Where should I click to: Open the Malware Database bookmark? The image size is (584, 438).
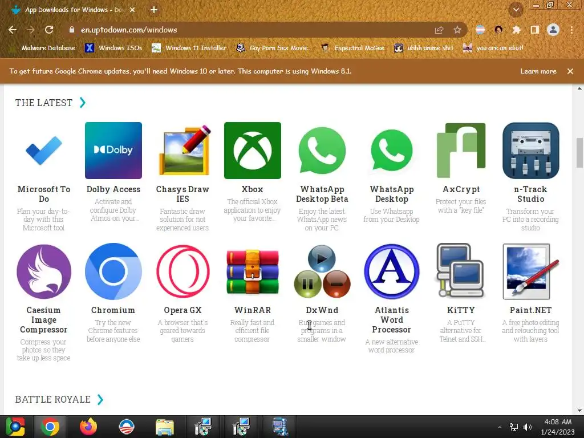coord(43,48)
